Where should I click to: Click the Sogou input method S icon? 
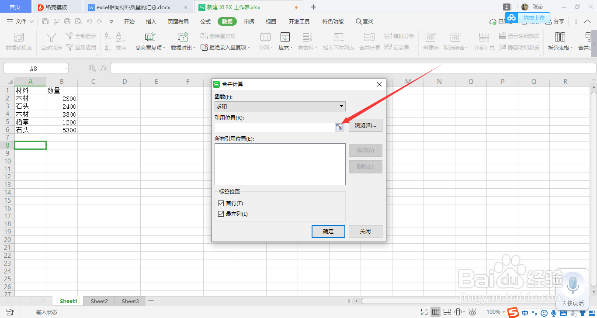[x=514, y=312]
